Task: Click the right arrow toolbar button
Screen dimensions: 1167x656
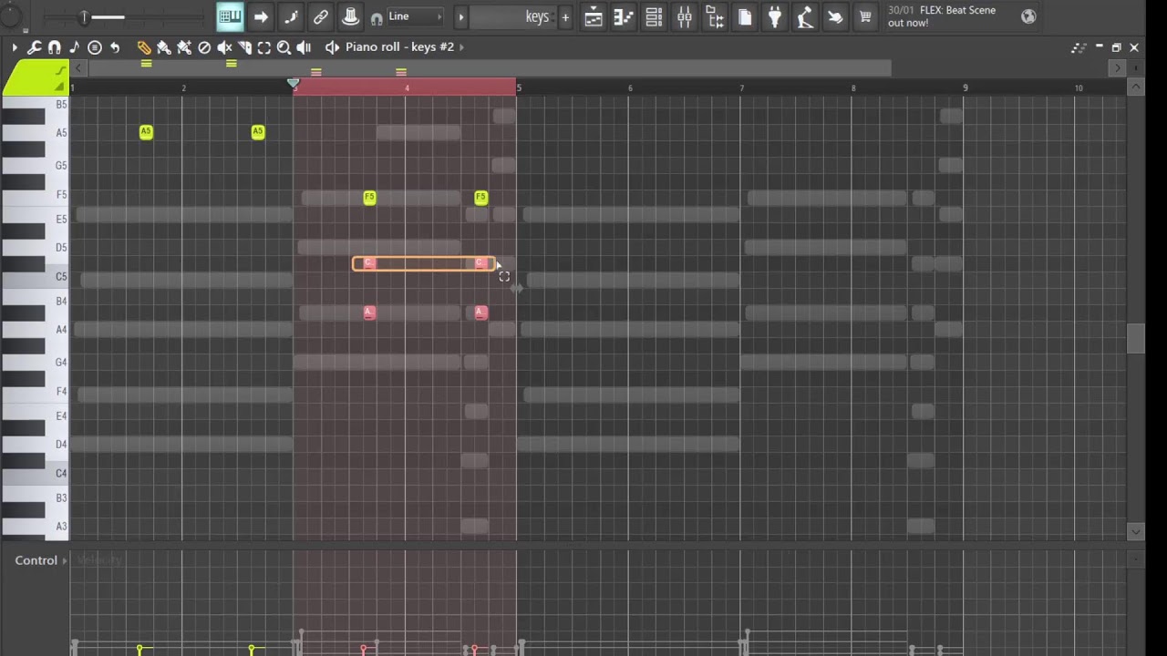Action: coord(261,16)
